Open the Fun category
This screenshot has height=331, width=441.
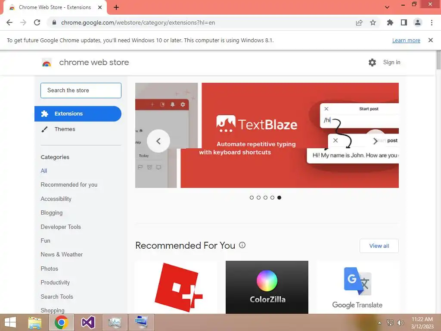point(45,240)
